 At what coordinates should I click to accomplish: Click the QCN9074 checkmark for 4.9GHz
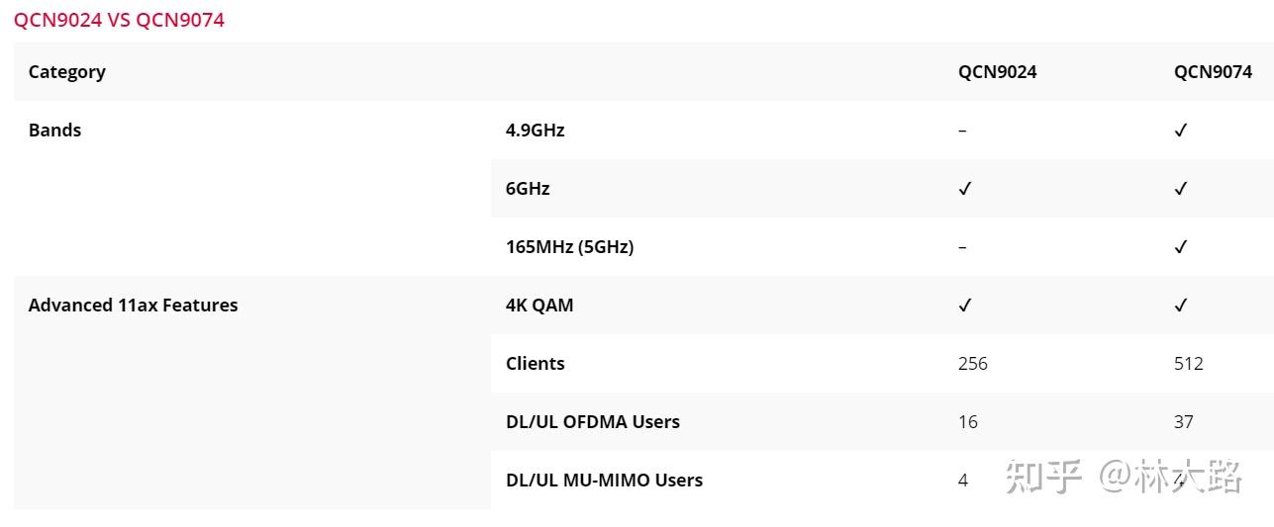pyautogui.click(x=1180, y=131)
